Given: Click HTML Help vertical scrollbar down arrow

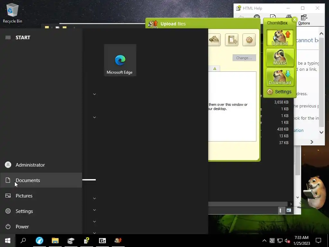Looking at the screenshot, I should coord(321,132).
